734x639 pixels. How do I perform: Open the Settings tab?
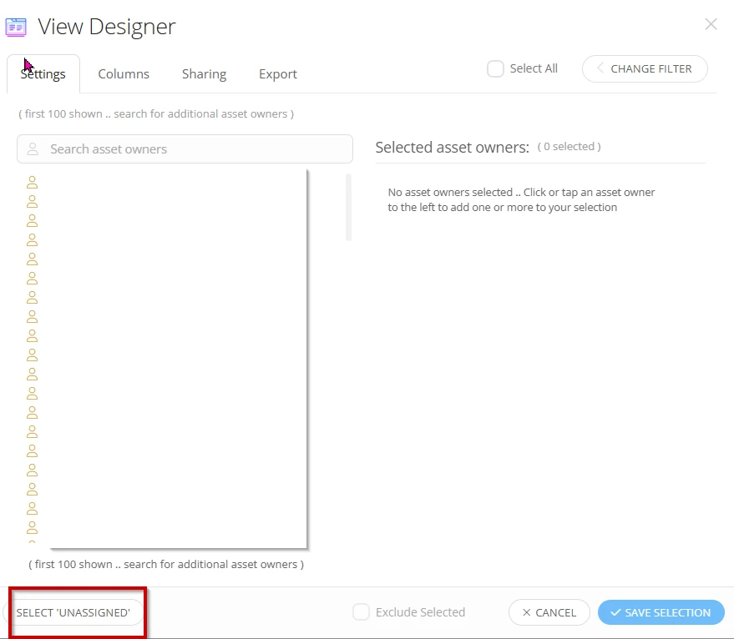click(x=43, y=74)
